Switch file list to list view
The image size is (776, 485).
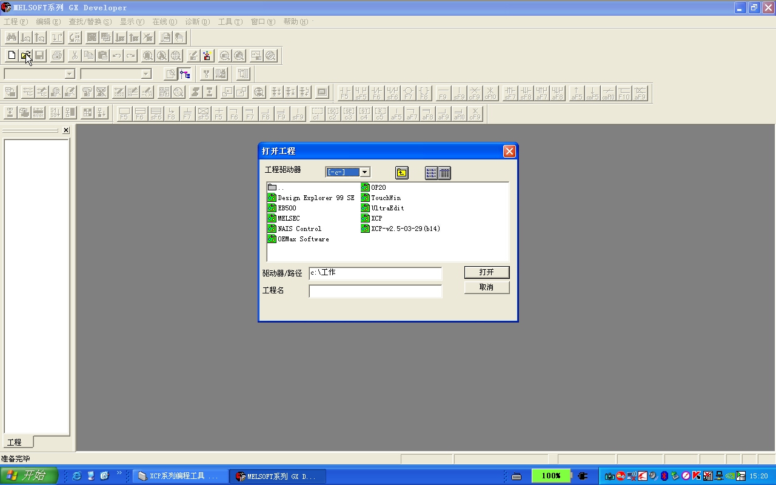coord(431,173)
